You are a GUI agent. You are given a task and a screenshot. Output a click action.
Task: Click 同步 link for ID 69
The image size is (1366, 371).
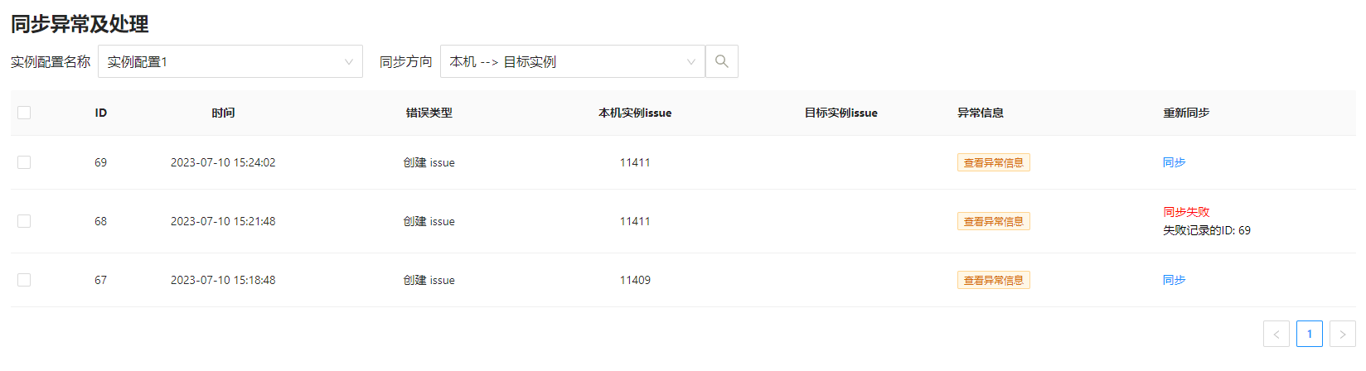click(1174, 162)
